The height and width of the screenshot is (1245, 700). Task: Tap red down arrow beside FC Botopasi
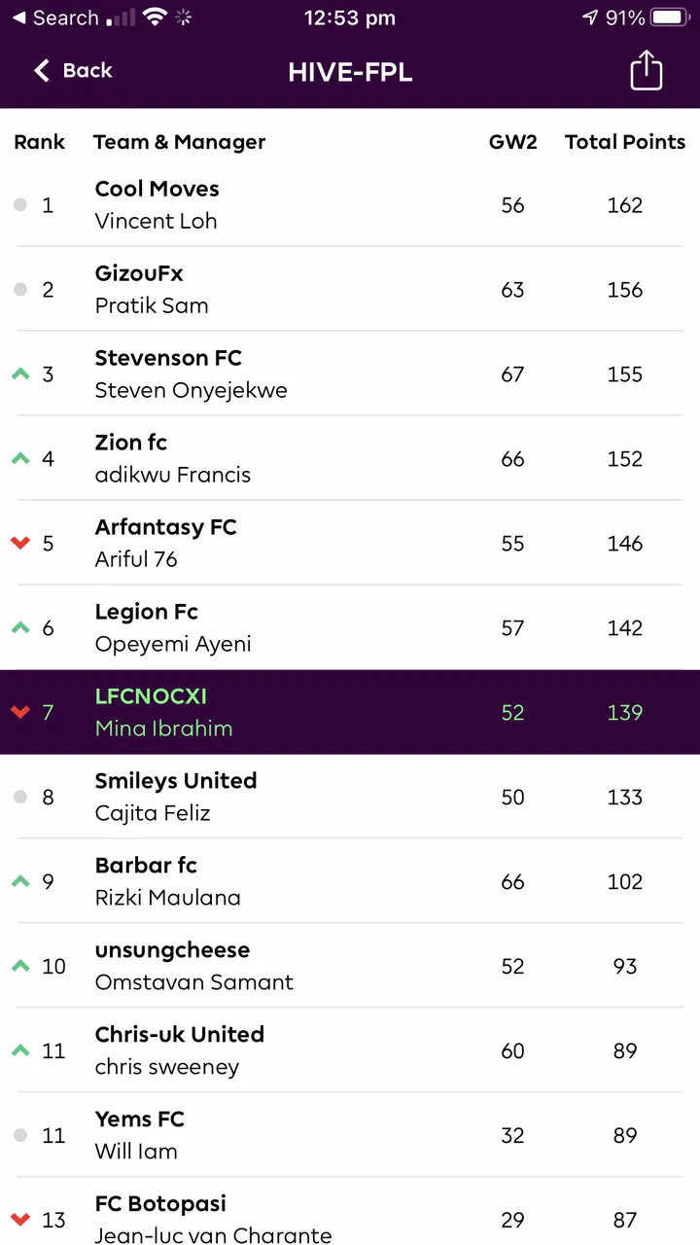pyautogui.click(x=20, y=1220)
